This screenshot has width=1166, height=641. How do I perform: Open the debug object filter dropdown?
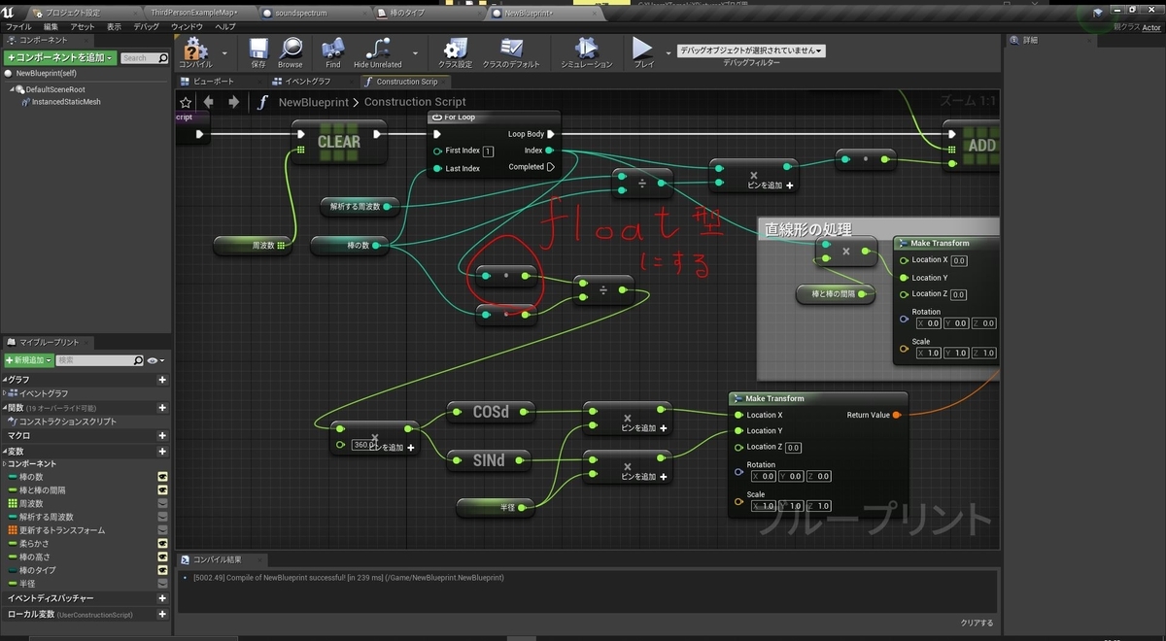(x=750, y=51)
